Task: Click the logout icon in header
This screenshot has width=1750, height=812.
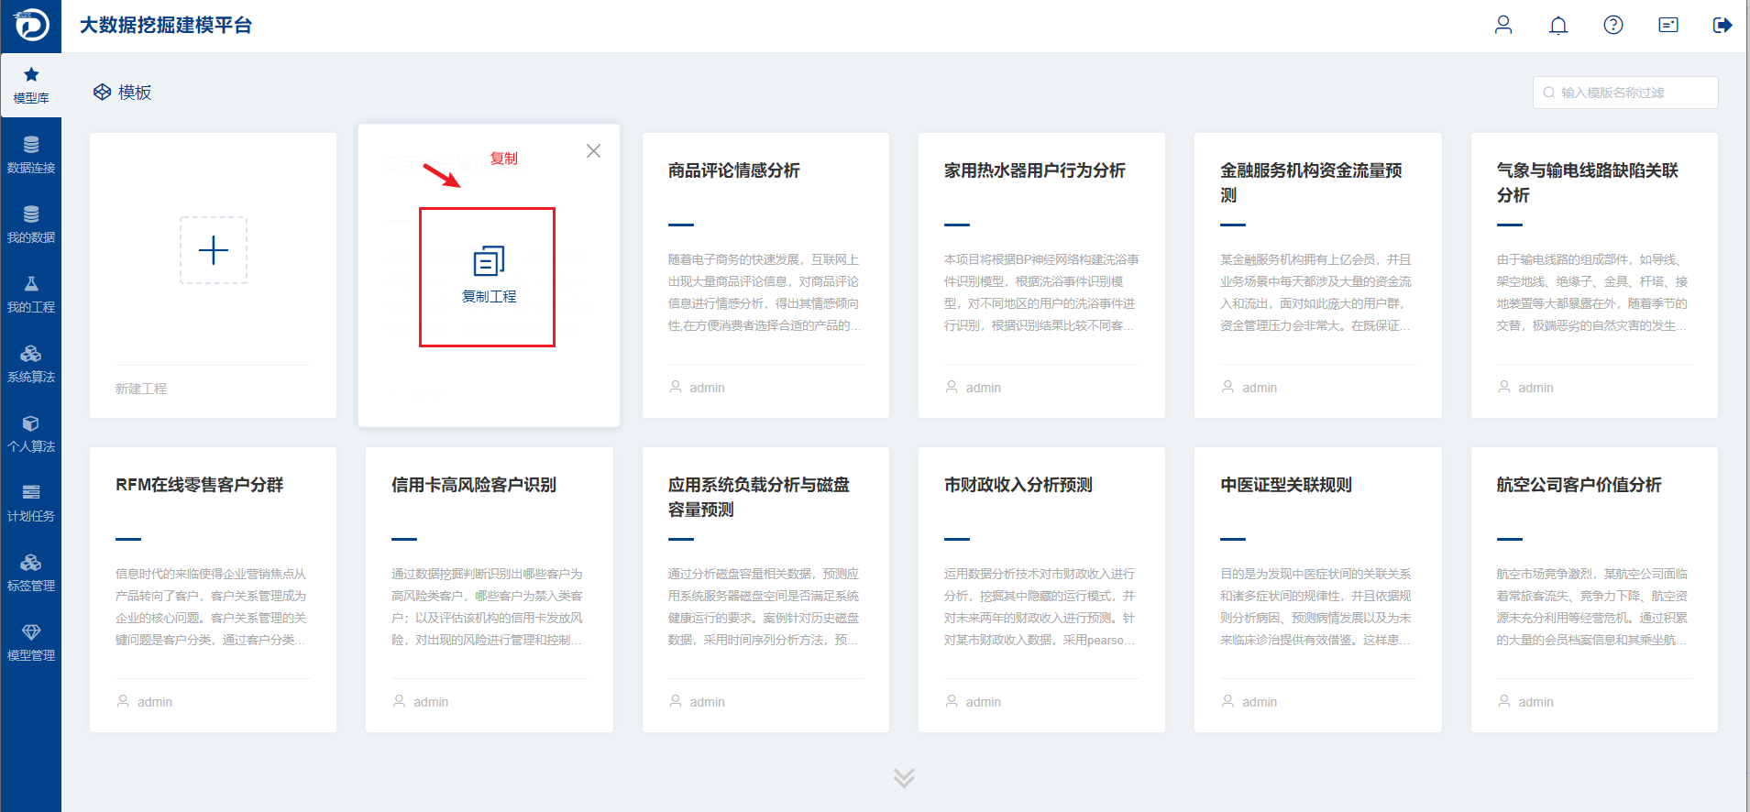Action: [x=1722, y=25]
